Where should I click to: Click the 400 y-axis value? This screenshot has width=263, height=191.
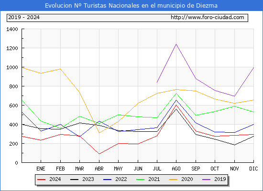click(13, 125)
